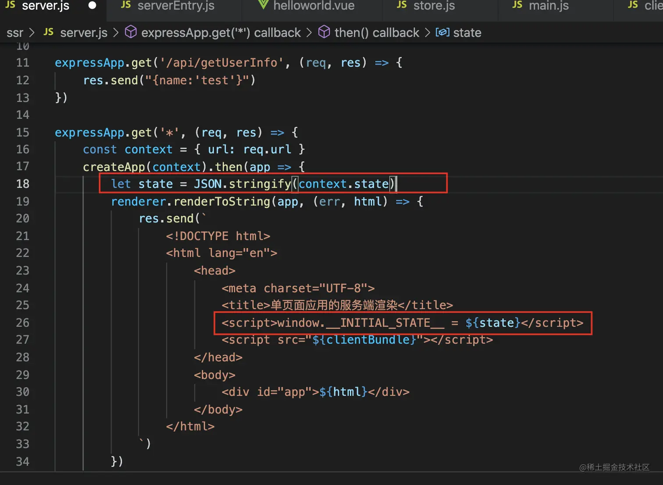Screen dimensions: 663x485
Task: Click the JS icon on server.js tab
Action: (10, 5)
